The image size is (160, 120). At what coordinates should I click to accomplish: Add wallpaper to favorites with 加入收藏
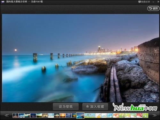[x=95, y=107]
